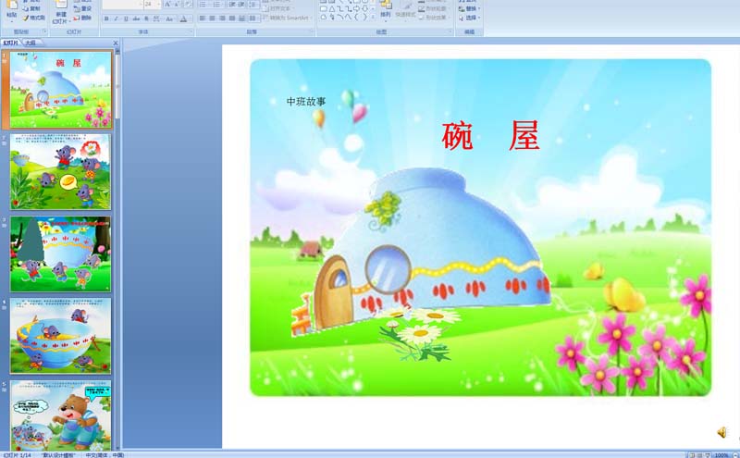
Task: Select slide 5 thumbnail with bear
Action: [60, 415]
